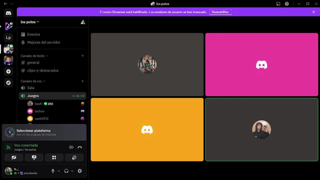Dismiss the Streamer mode banner
This screenshot has width=320, height=180.
click(x=313, y=12)
